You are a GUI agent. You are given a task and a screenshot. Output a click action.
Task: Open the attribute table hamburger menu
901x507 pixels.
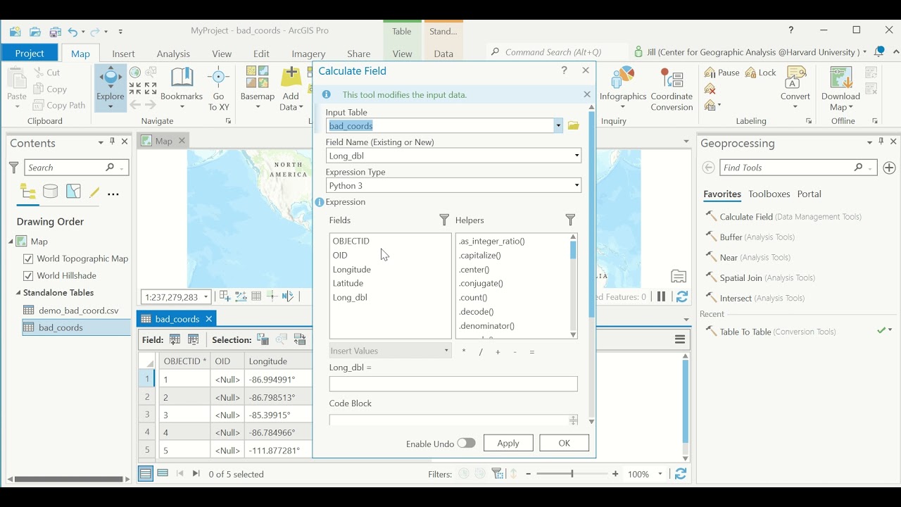[680, 339]
